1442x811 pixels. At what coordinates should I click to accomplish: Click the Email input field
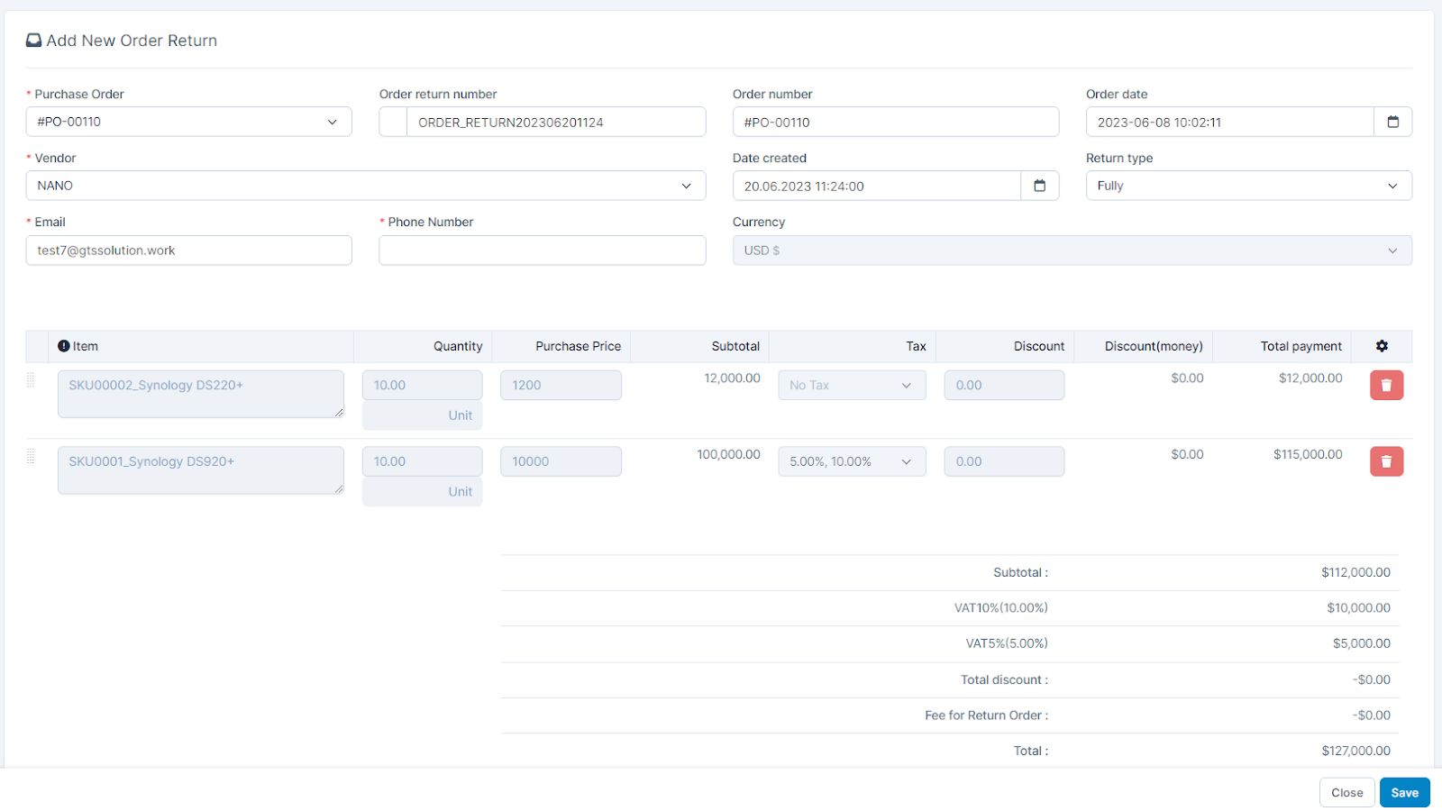[188, 251]
